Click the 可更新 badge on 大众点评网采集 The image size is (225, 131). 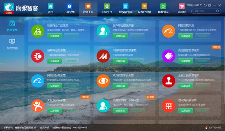tap(85, 97)
